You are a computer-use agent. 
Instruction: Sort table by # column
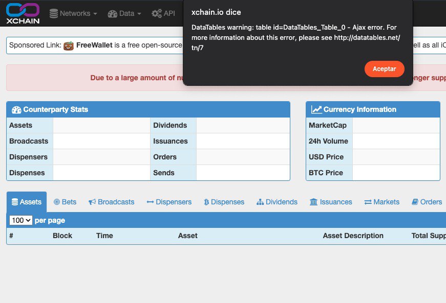point(11,236)
